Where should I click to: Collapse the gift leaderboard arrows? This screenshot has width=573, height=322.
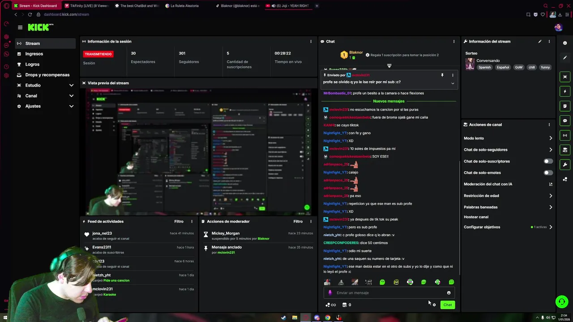pos(389,66)
